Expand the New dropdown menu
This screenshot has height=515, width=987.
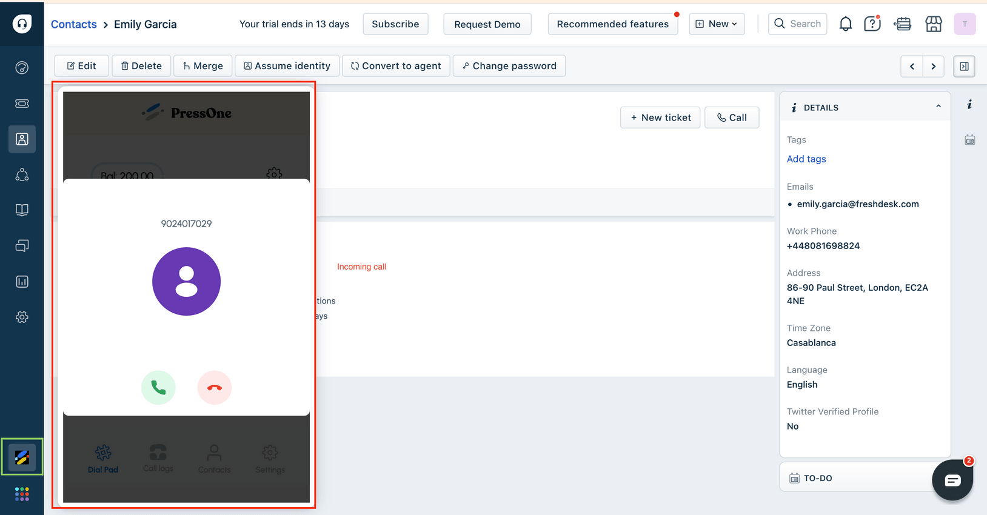pyautogui.click(x=717, y=24)
